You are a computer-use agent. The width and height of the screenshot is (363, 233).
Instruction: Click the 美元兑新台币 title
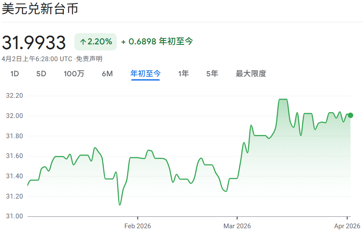coord(40,9)
